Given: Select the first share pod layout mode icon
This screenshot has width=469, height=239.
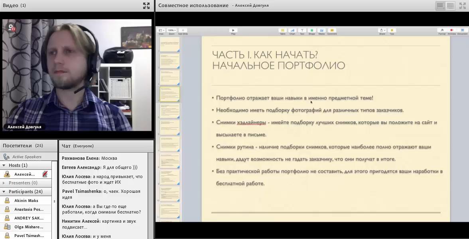Looking at the screenshot, I should click(440, 6).
